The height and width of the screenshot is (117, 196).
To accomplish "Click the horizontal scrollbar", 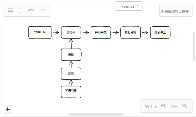I will coord(96,114).
